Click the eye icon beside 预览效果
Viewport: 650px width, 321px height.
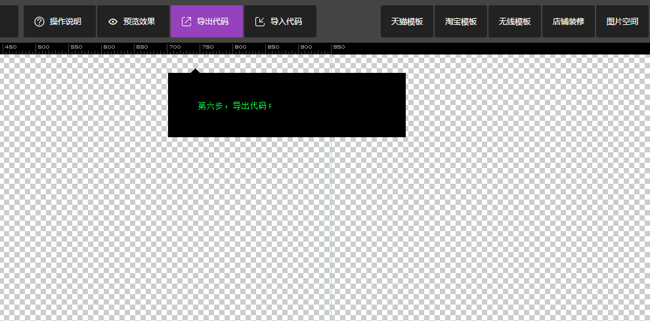point(113,22)
